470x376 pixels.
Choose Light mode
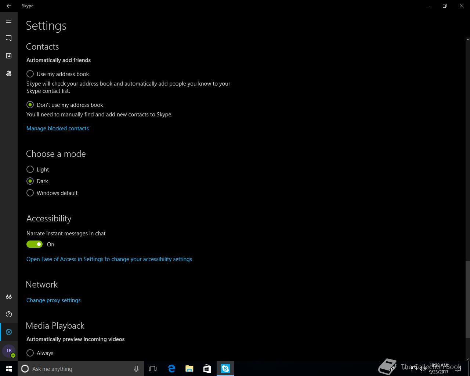pyautogui.click(x=38, y=169)
